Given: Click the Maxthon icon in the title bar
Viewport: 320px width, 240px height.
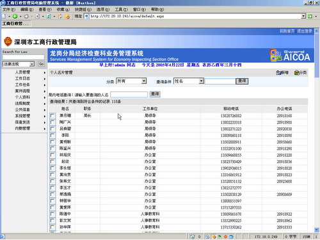Looking at the screenshot, I should tap(3, 3).
